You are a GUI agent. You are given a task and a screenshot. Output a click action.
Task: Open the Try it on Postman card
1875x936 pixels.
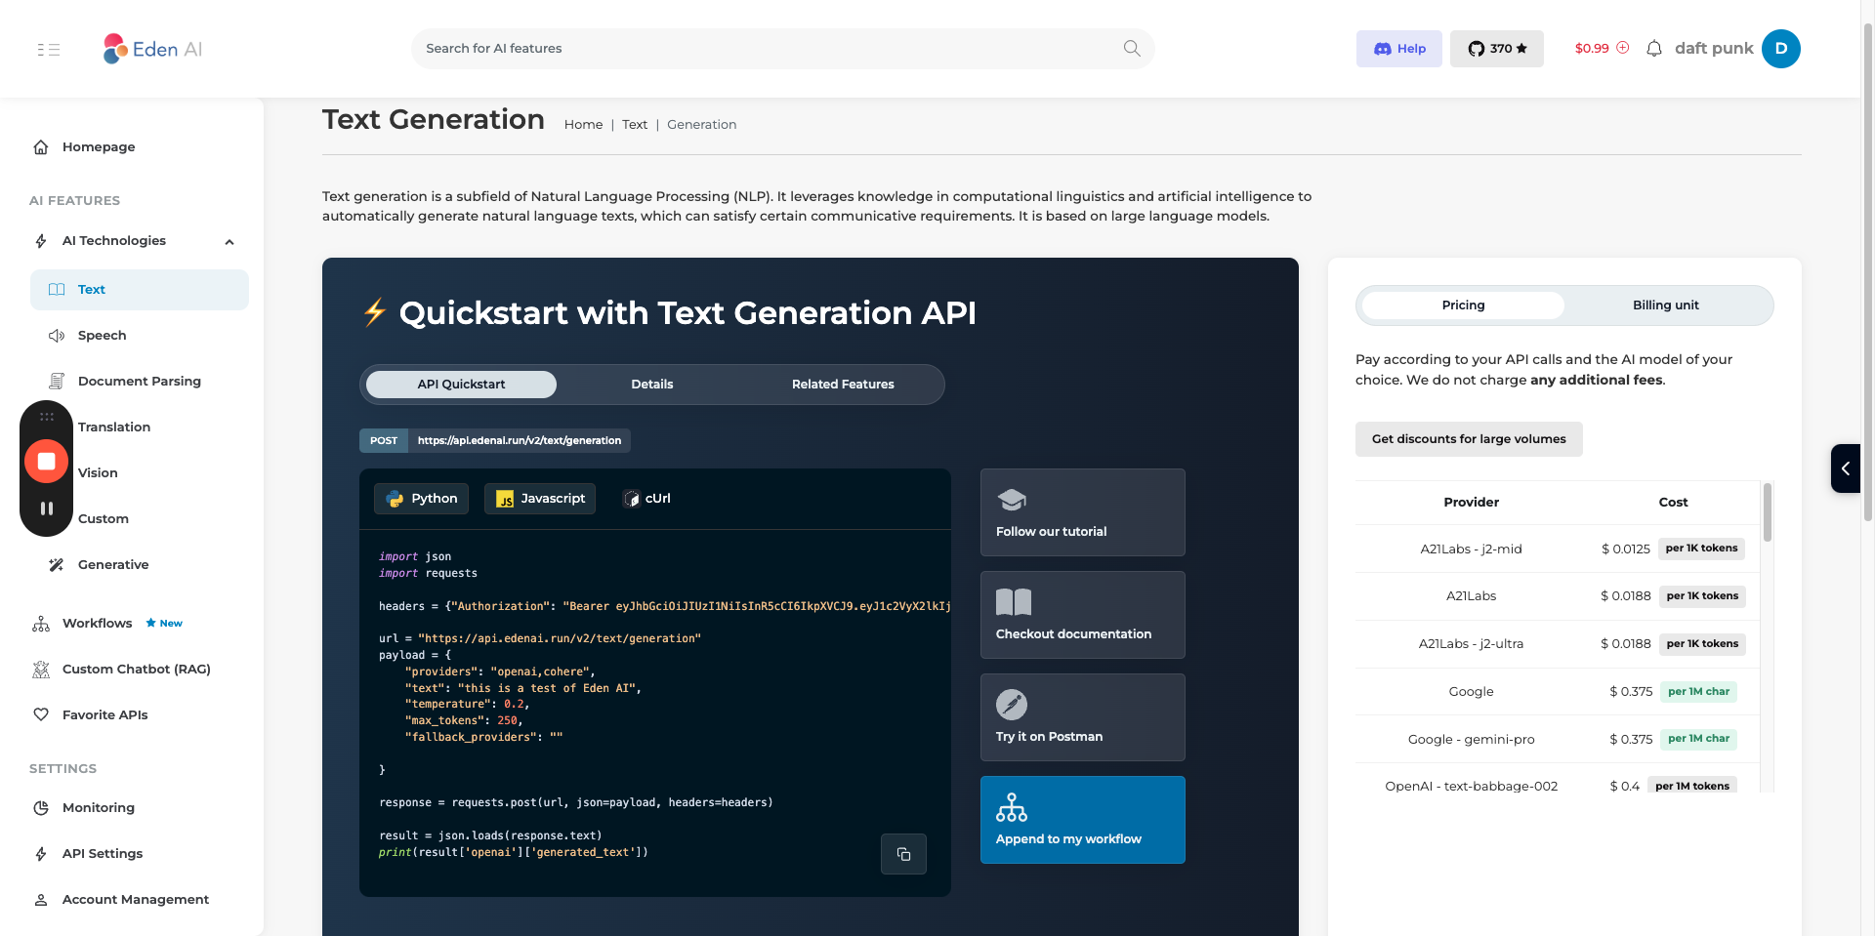coord(1082,717)
